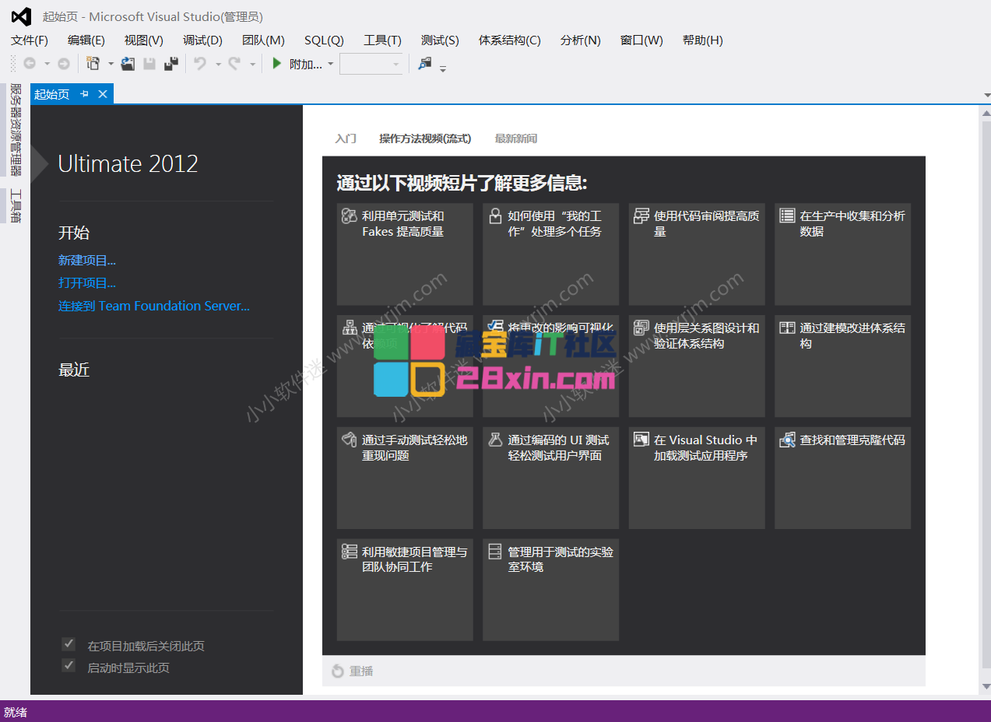
Task: Switch to the 最新新闻 tab
Action: pyautogui.click(x=515, y=138)
